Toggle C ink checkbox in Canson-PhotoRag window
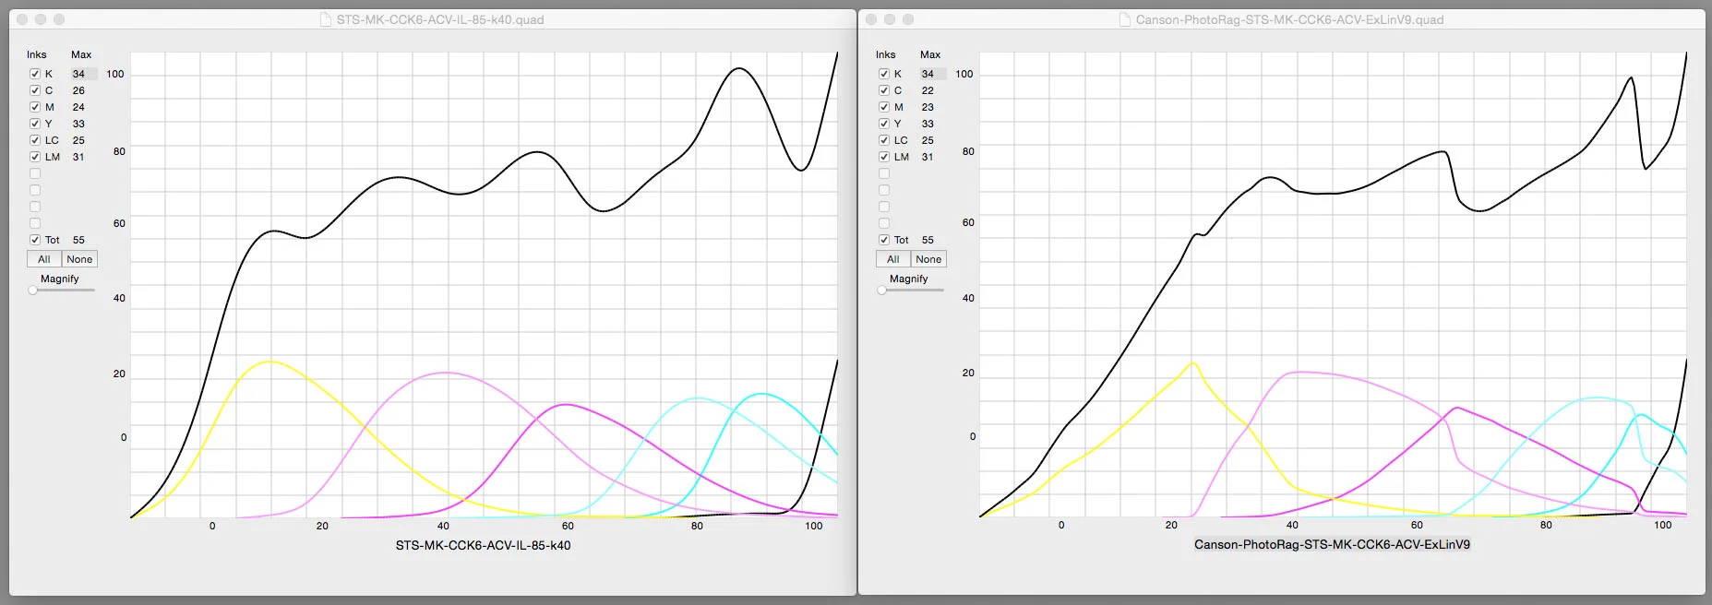 (884, 90)
